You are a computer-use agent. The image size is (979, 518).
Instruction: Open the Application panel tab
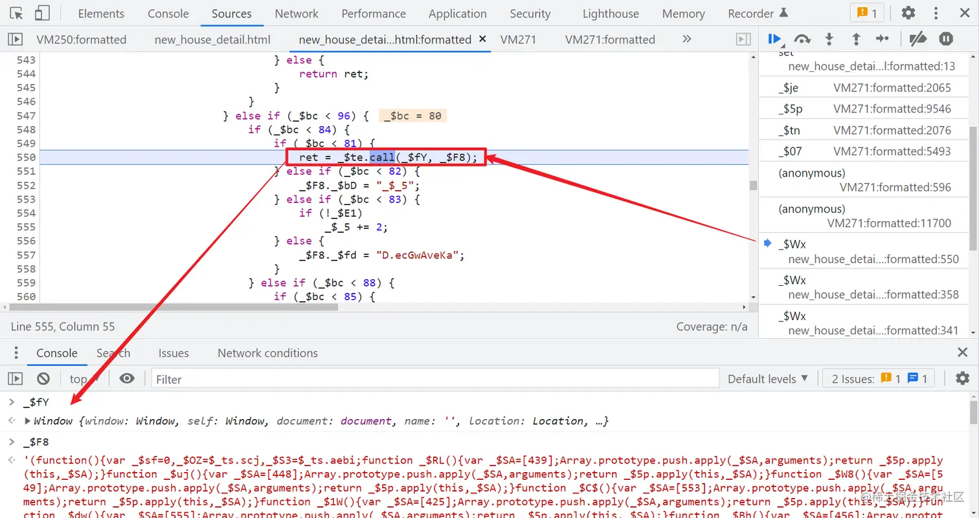click(x=457, y=14)
